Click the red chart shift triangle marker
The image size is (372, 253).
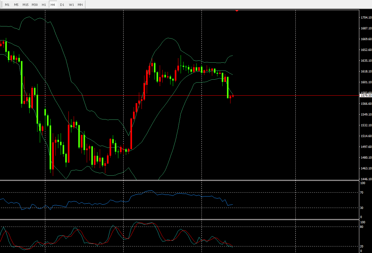[x=237, y=11]
